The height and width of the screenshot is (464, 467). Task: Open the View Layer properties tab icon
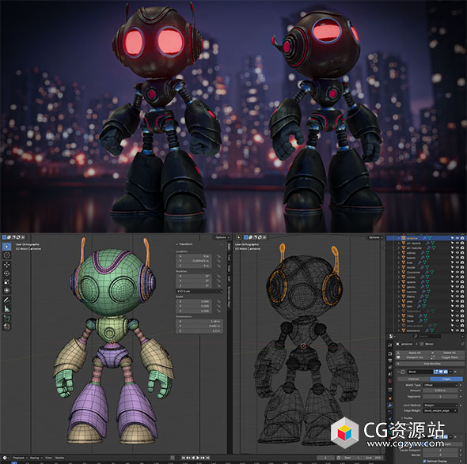click(390, 368)
